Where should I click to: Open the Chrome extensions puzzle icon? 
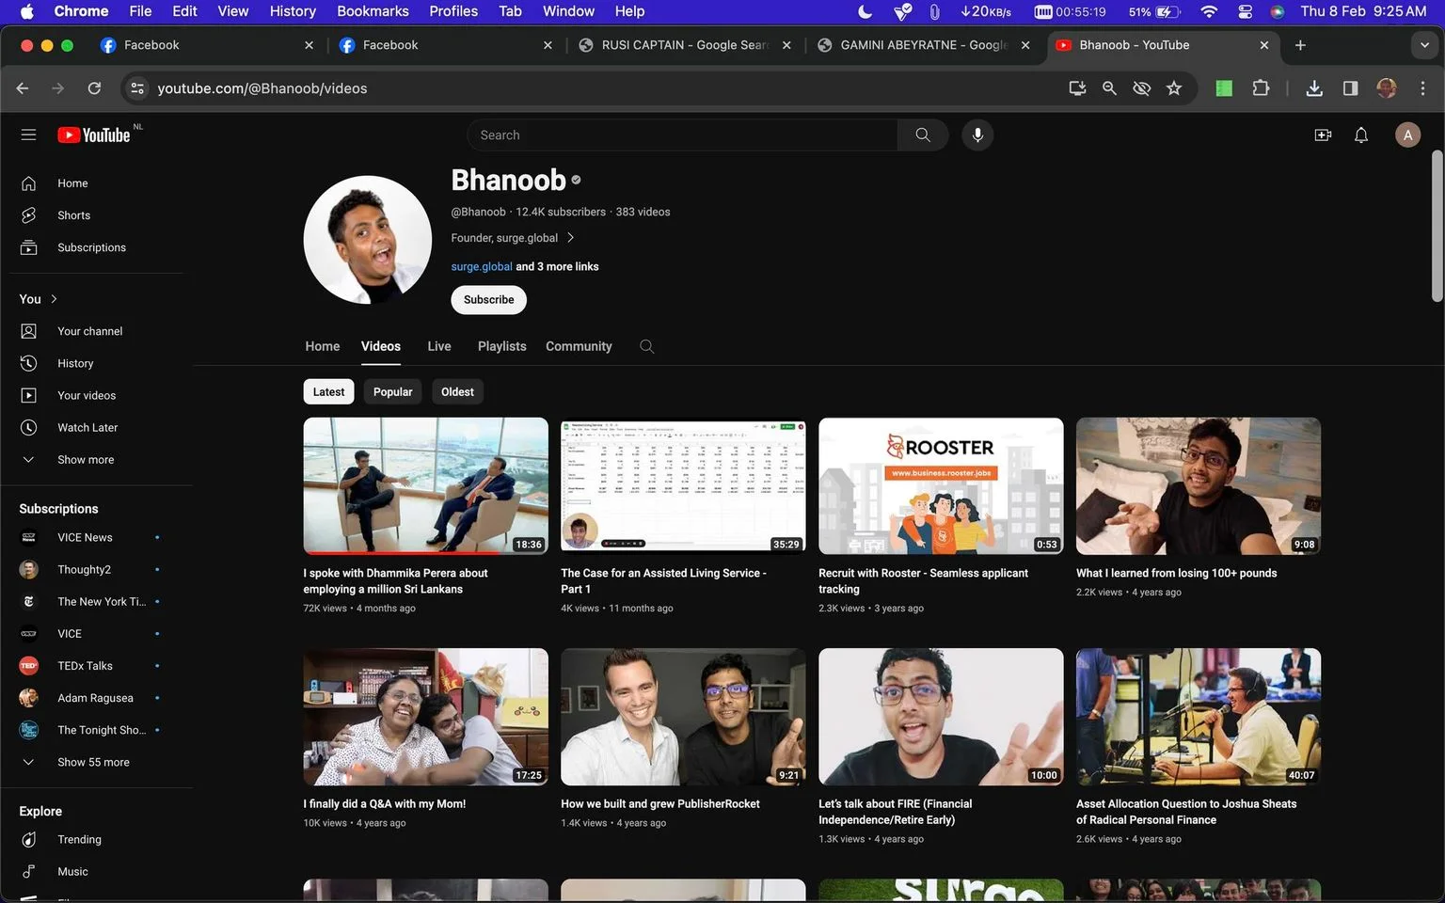coord(1261,87)
